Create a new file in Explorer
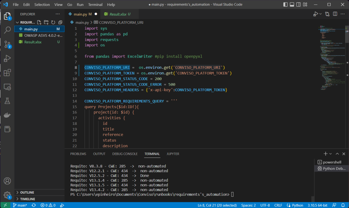Screen dimensions: 349x208 tap(39, 22)
